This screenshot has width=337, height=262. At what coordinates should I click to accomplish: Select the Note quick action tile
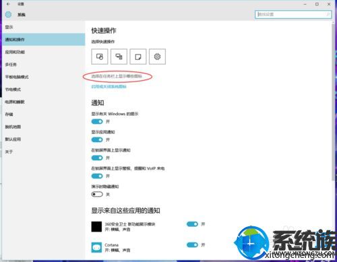coord(138,57)
